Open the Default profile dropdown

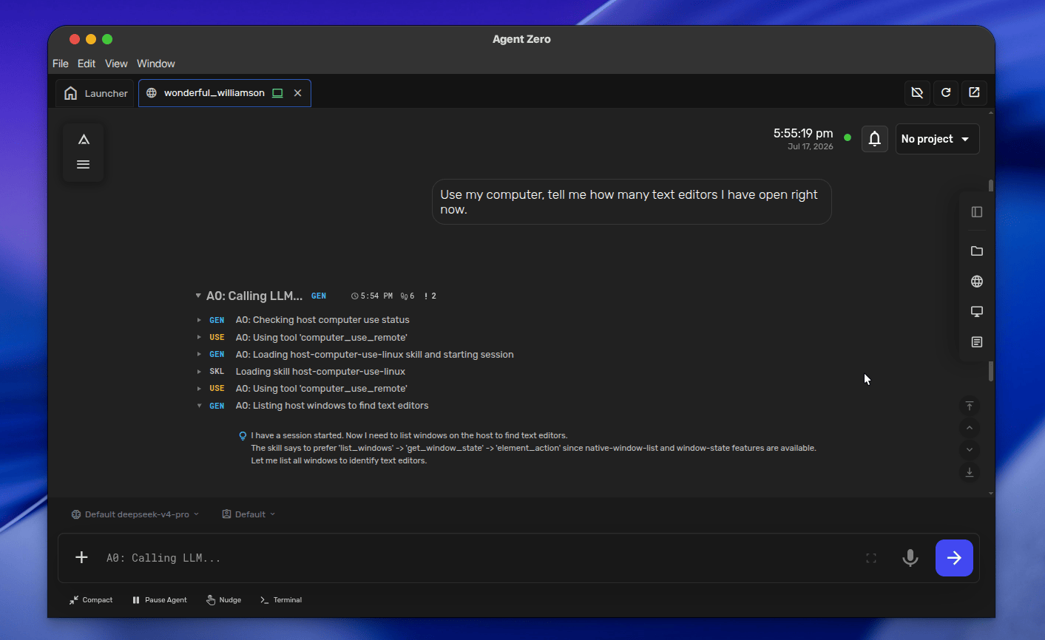[x=248, y=514]
